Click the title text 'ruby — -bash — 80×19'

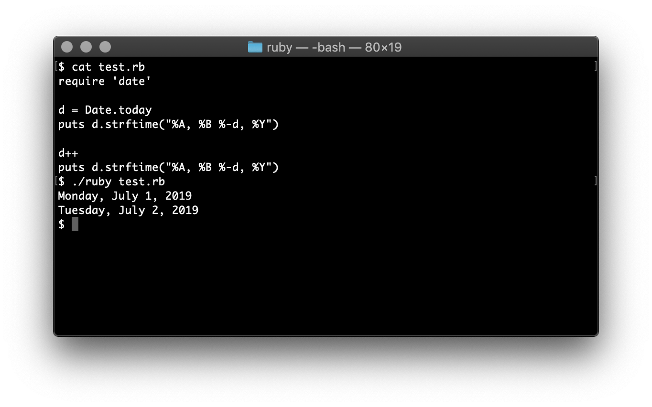(334, 47)
